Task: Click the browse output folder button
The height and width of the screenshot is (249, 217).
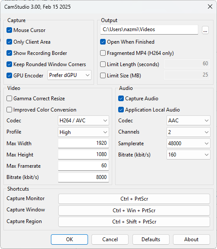Action: [205, 30]
